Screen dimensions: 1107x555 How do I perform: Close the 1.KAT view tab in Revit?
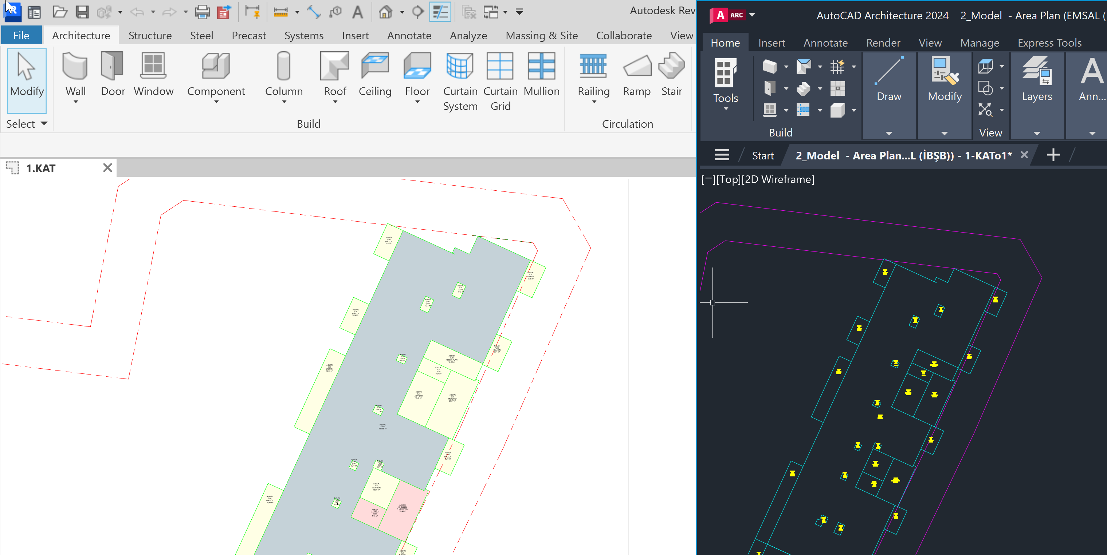[107, 168]
